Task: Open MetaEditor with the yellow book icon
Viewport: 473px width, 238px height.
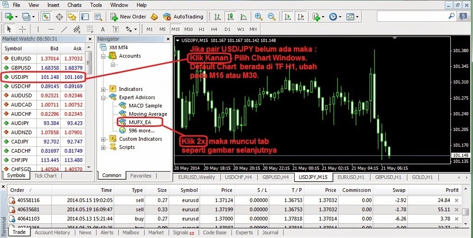Action: (x=154, y=17)
